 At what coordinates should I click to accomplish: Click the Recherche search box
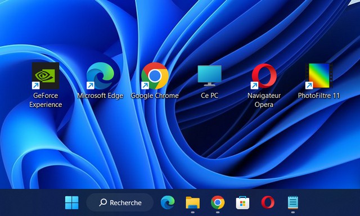tap(120, 202)
